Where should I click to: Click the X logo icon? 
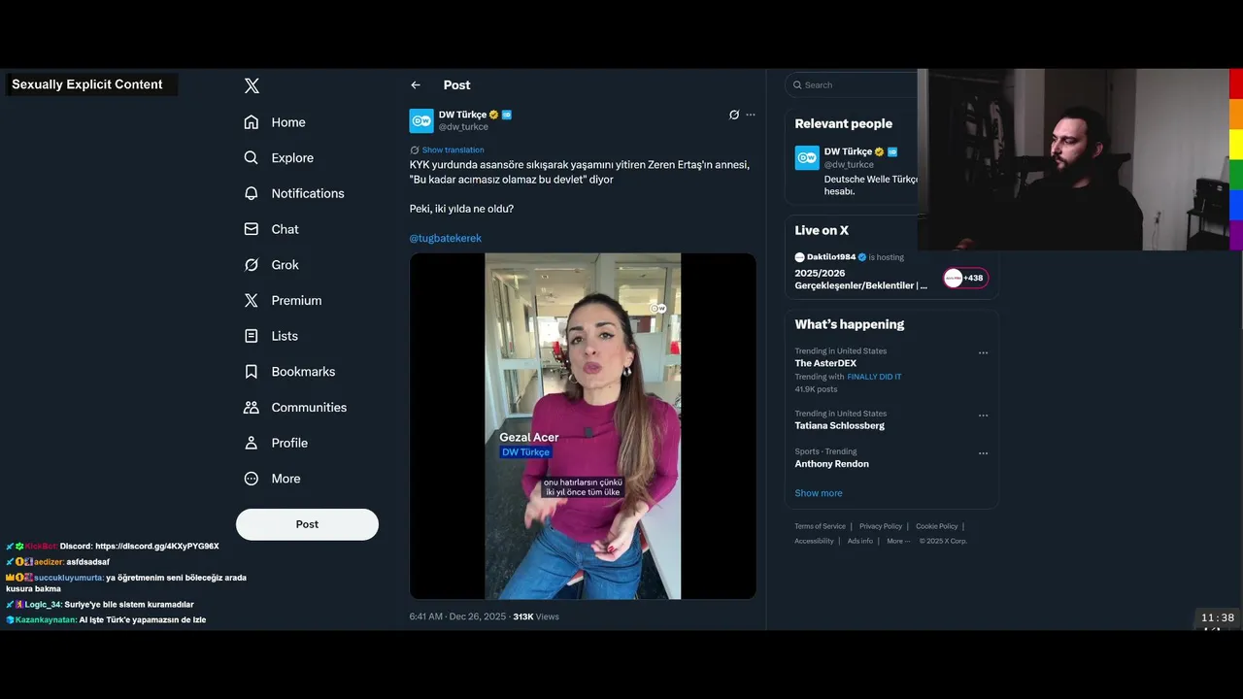[252, 85]
